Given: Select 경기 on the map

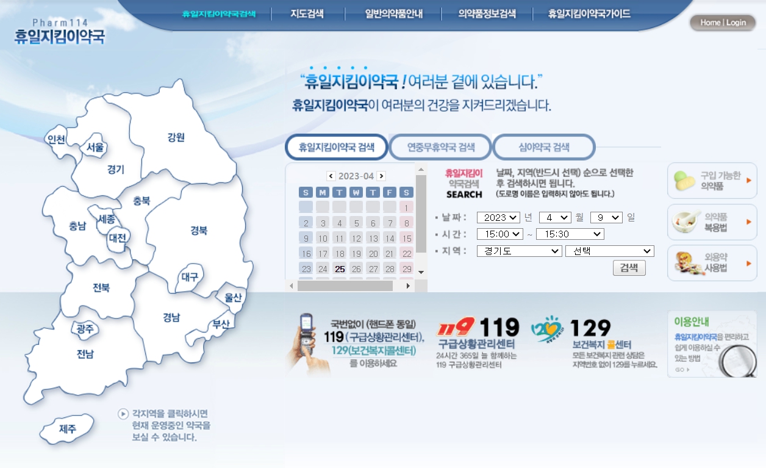Looking at the screenshot, I should [115, 170].
